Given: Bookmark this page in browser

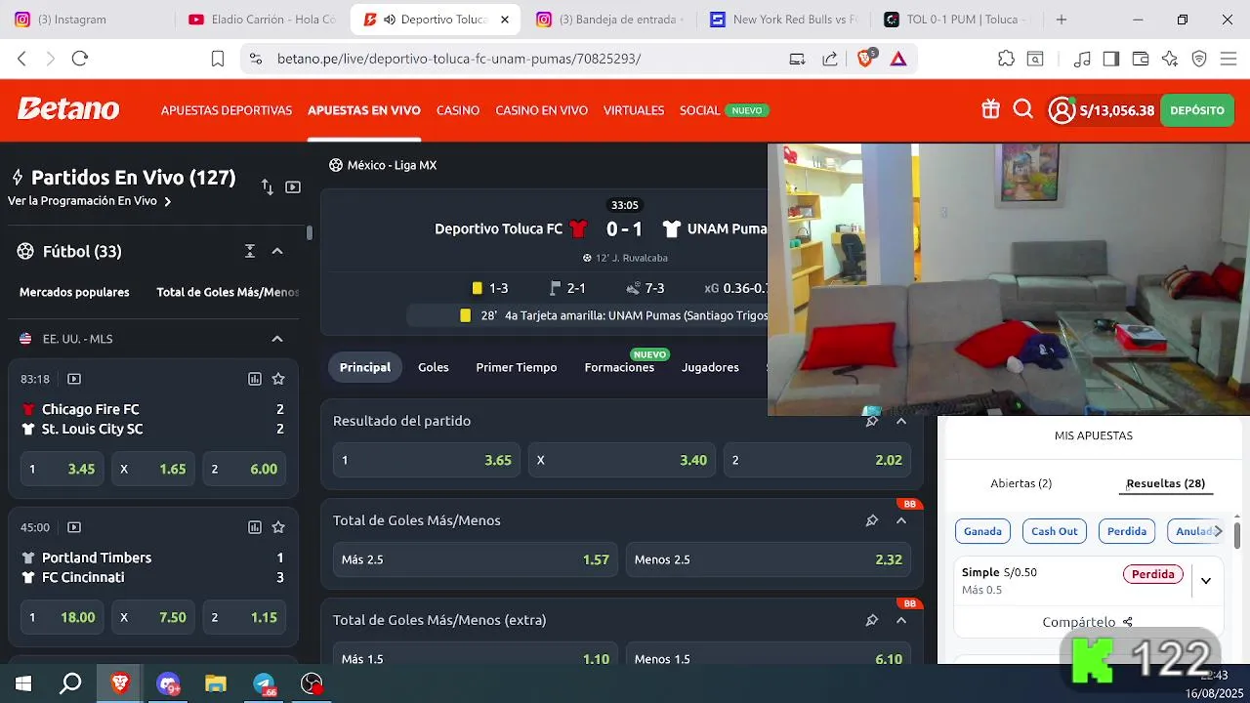Looking at the screenshot, I should tap(218, 59).
